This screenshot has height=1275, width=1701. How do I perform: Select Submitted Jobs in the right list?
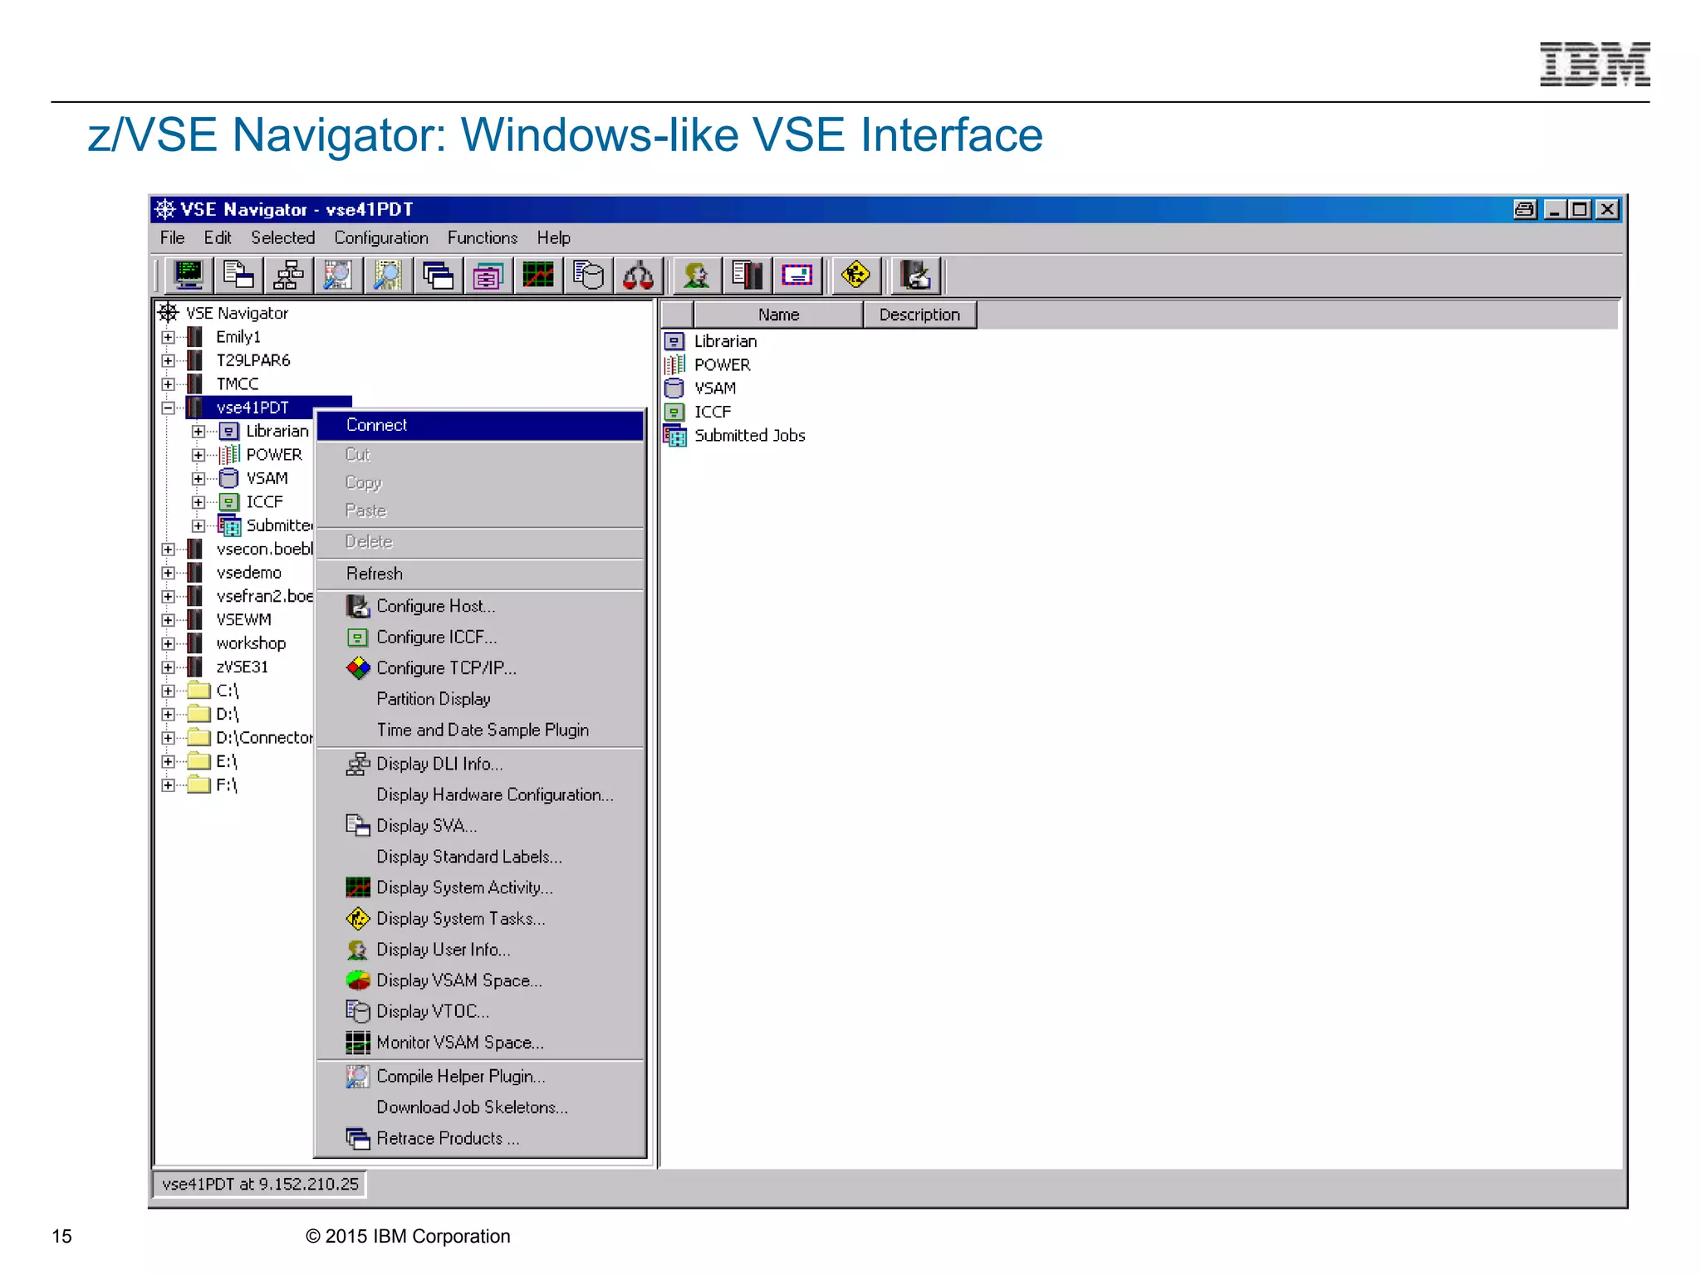[749, 436]
